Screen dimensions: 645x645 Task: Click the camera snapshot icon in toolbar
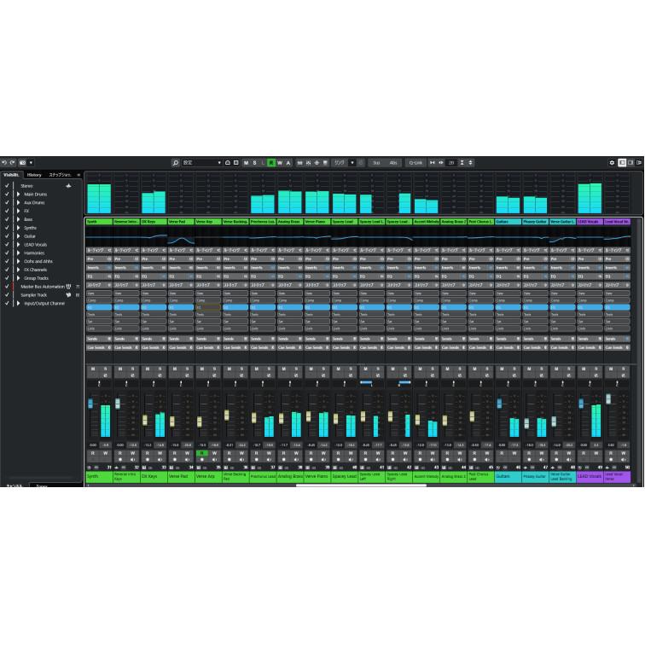(23, 163)
